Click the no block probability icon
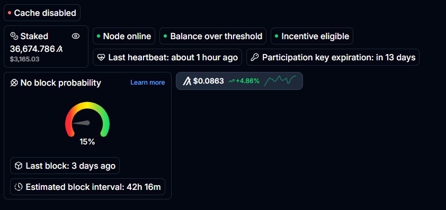 [14, 83]
